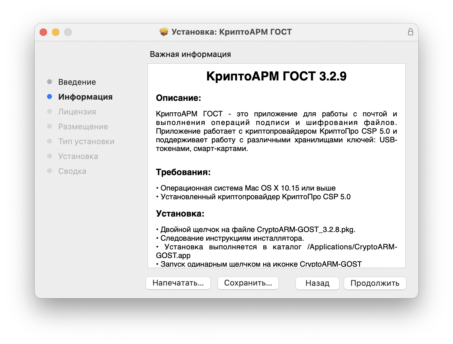Viewport: 453px width, 344px height.
Task: Click the gray dot beside Установка
Action: 50,156
